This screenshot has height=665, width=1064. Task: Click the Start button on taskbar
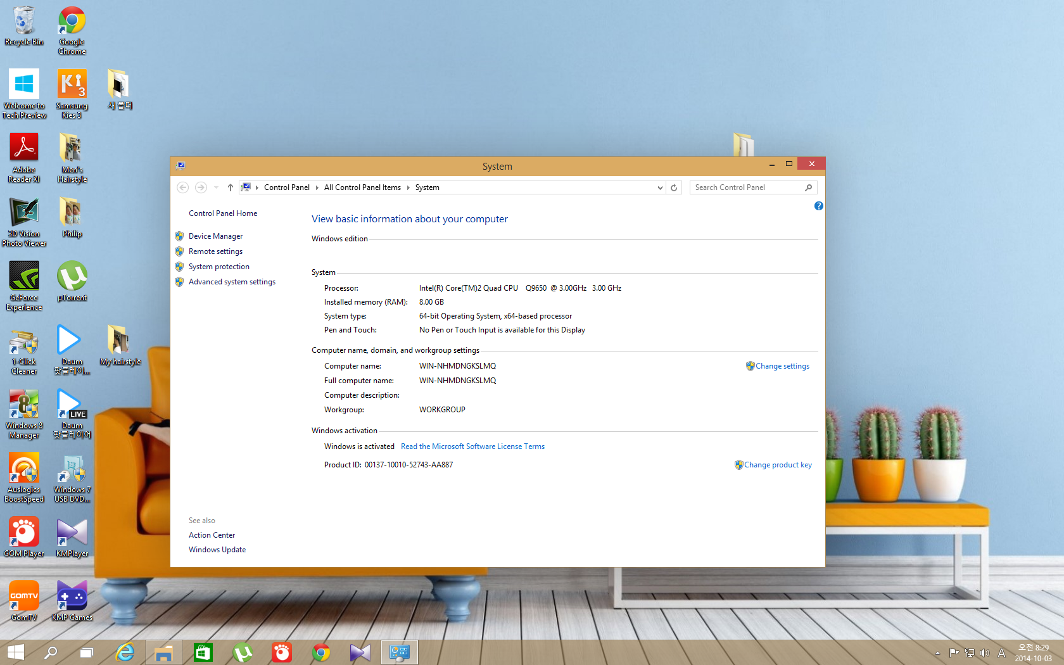click(15, 652)
